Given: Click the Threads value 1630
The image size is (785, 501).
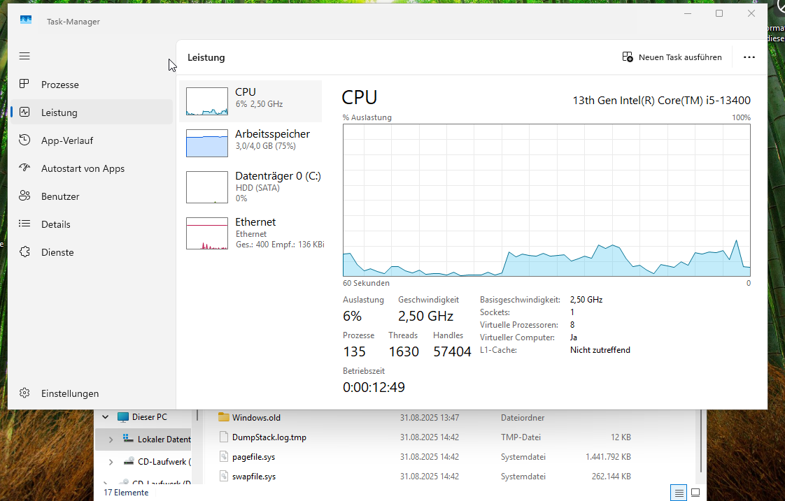Looking at the screenshot, I should (x=404, y=351).
